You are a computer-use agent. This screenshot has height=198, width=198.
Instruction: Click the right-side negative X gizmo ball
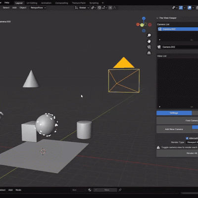click(x=150, y=25)
